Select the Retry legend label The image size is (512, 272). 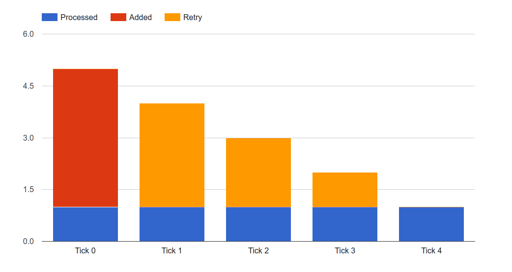[193, 17]
